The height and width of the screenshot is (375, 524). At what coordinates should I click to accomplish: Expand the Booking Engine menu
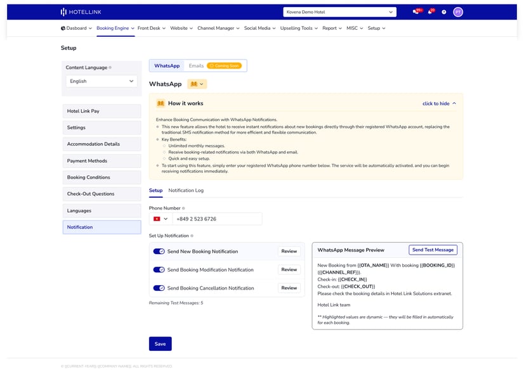tap(115, 29)
